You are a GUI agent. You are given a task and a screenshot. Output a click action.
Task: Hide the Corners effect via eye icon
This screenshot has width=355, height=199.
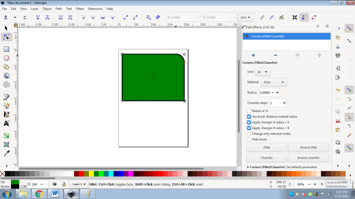pos(246,36)
